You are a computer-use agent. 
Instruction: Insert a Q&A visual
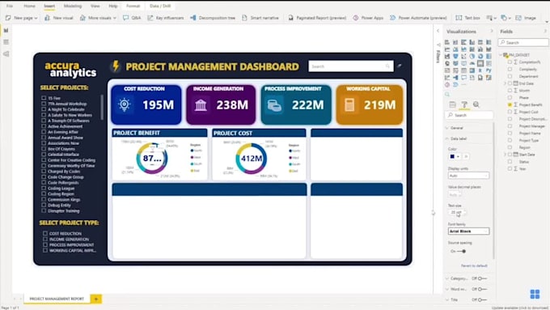[132, 18]
